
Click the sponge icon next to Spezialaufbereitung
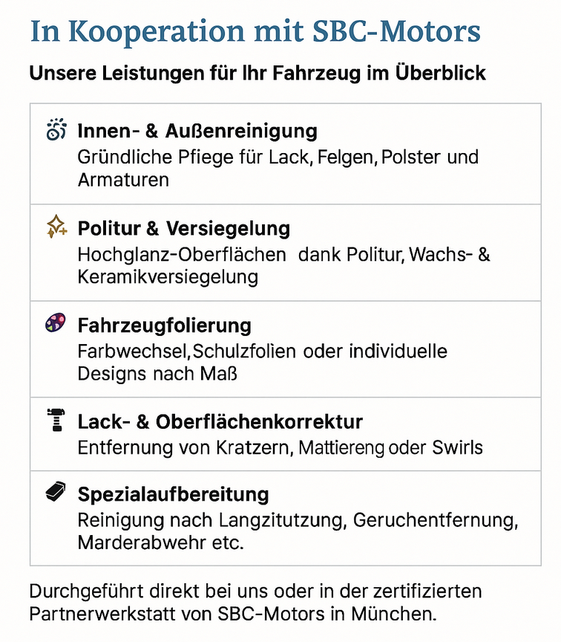(56, 491)
